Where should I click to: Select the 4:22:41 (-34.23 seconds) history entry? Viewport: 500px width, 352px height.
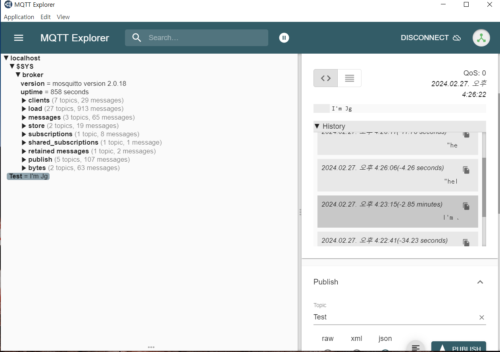pyautogui.click(x=398, y=239)
